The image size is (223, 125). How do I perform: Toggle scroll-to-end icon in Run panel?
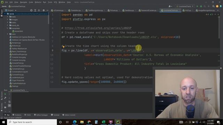point(9,106)
